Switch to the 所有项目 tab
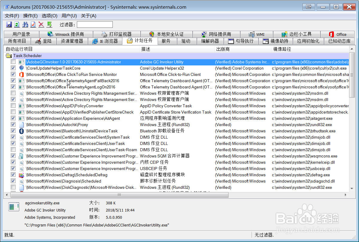The height and width of the screenshot is (242, 359). tap(17, 41)
